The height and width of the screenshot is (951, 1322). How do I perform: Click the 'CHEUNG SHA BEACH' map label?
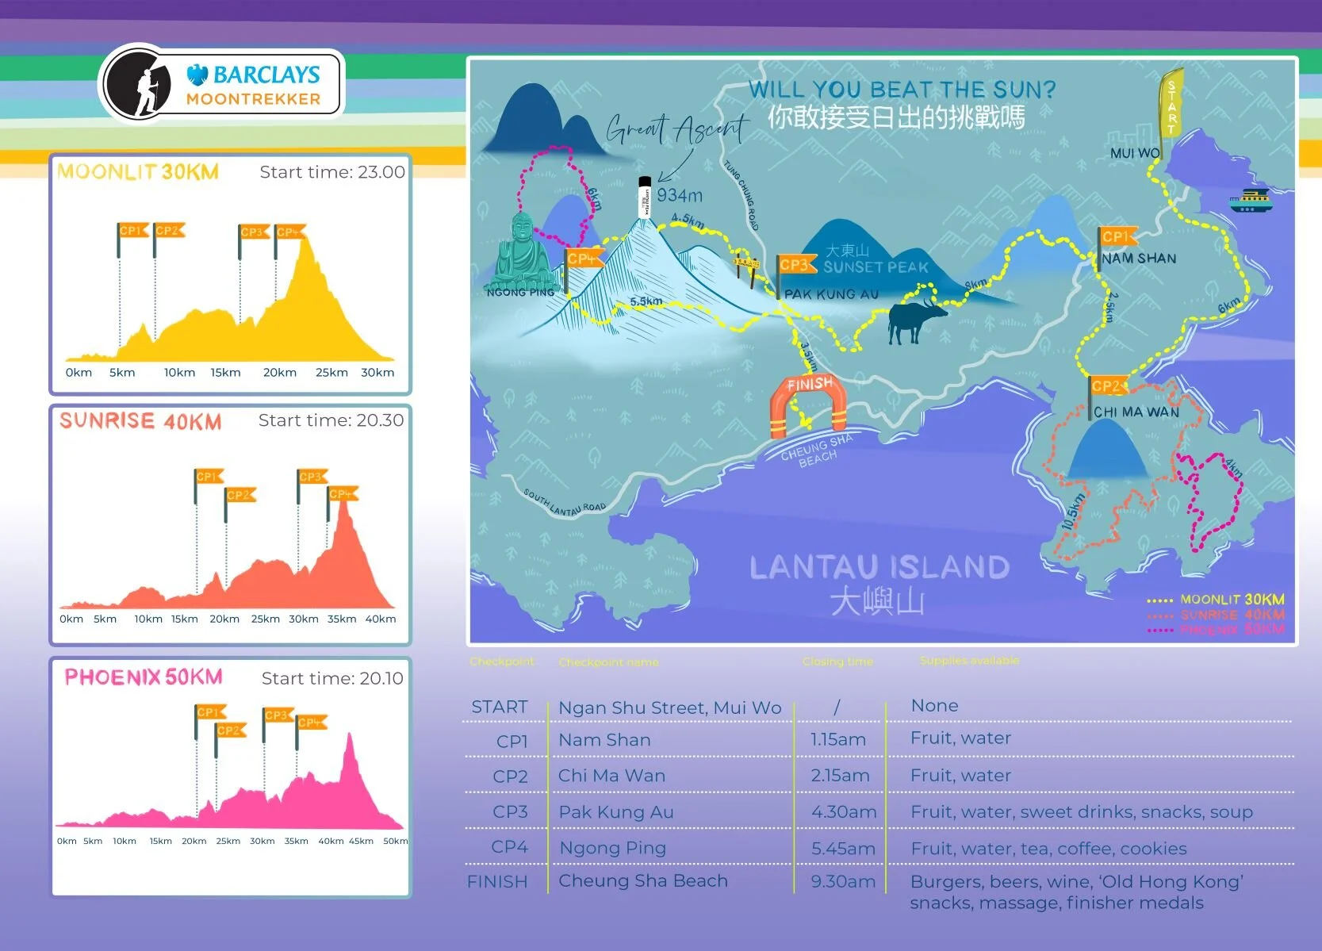[x=817, y=451]
